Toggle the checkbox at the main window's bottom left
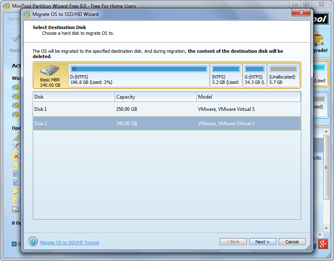This screenshot has height=261, width=334. [x=14, y=244]
